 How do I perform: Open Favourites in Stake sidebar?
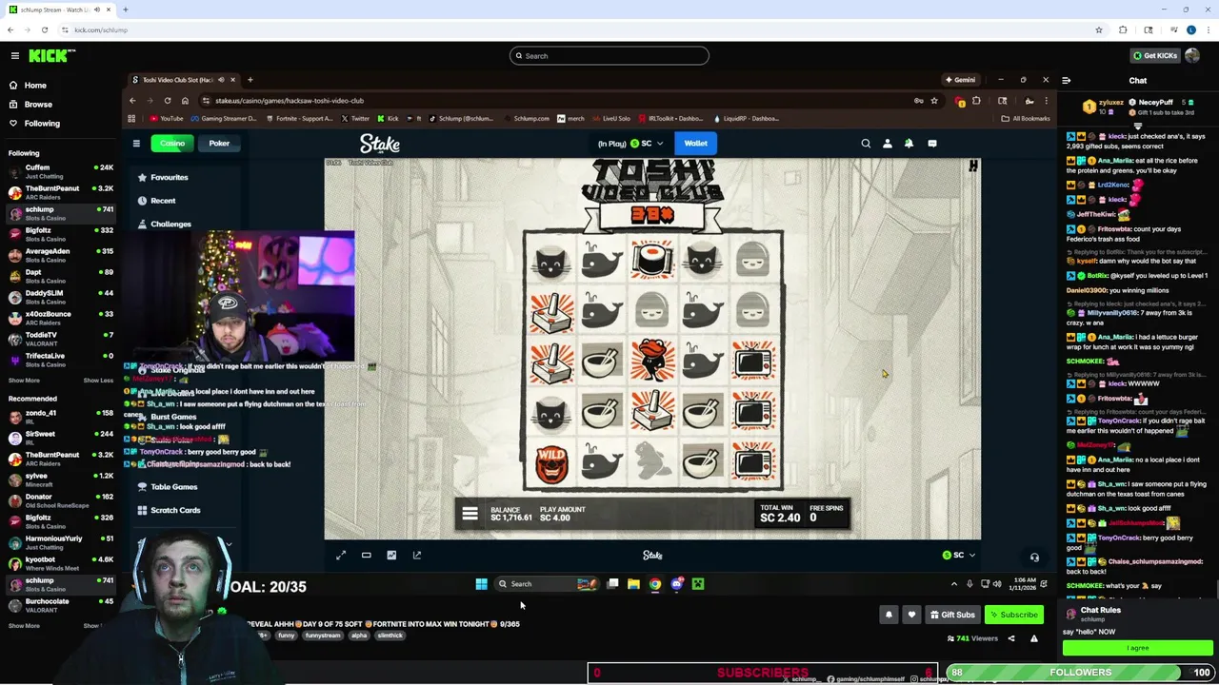(169, 178)
